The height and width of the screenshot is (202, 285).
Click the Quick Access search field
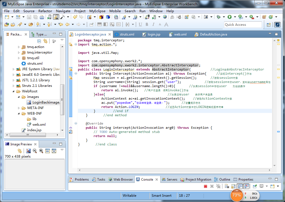click(243, 25)
